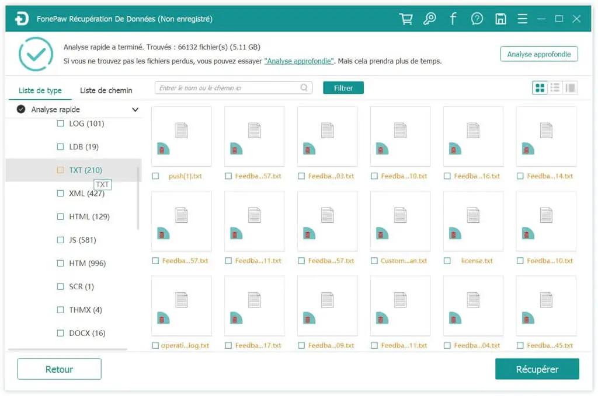Select HTML (129) in the type tree

pyautogui.click(x=89, y=217)
